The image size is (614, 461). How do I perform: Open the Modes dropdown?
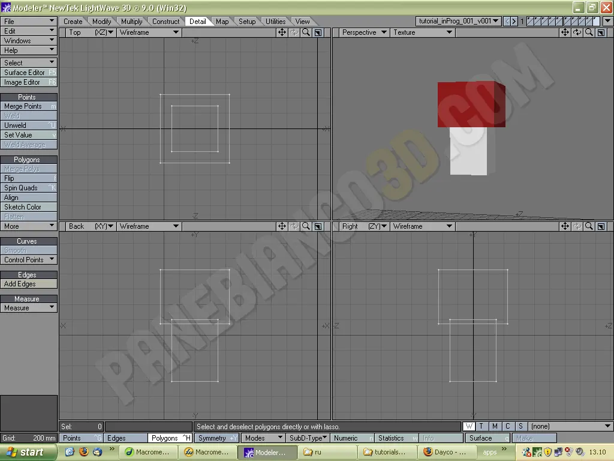pos(263,438)
